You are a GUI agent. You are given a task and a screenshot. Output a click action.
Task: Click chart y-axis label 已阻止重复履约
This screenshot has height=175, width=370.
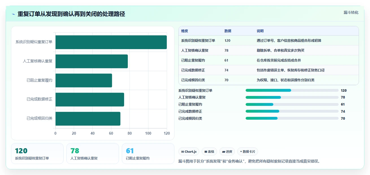39,80
